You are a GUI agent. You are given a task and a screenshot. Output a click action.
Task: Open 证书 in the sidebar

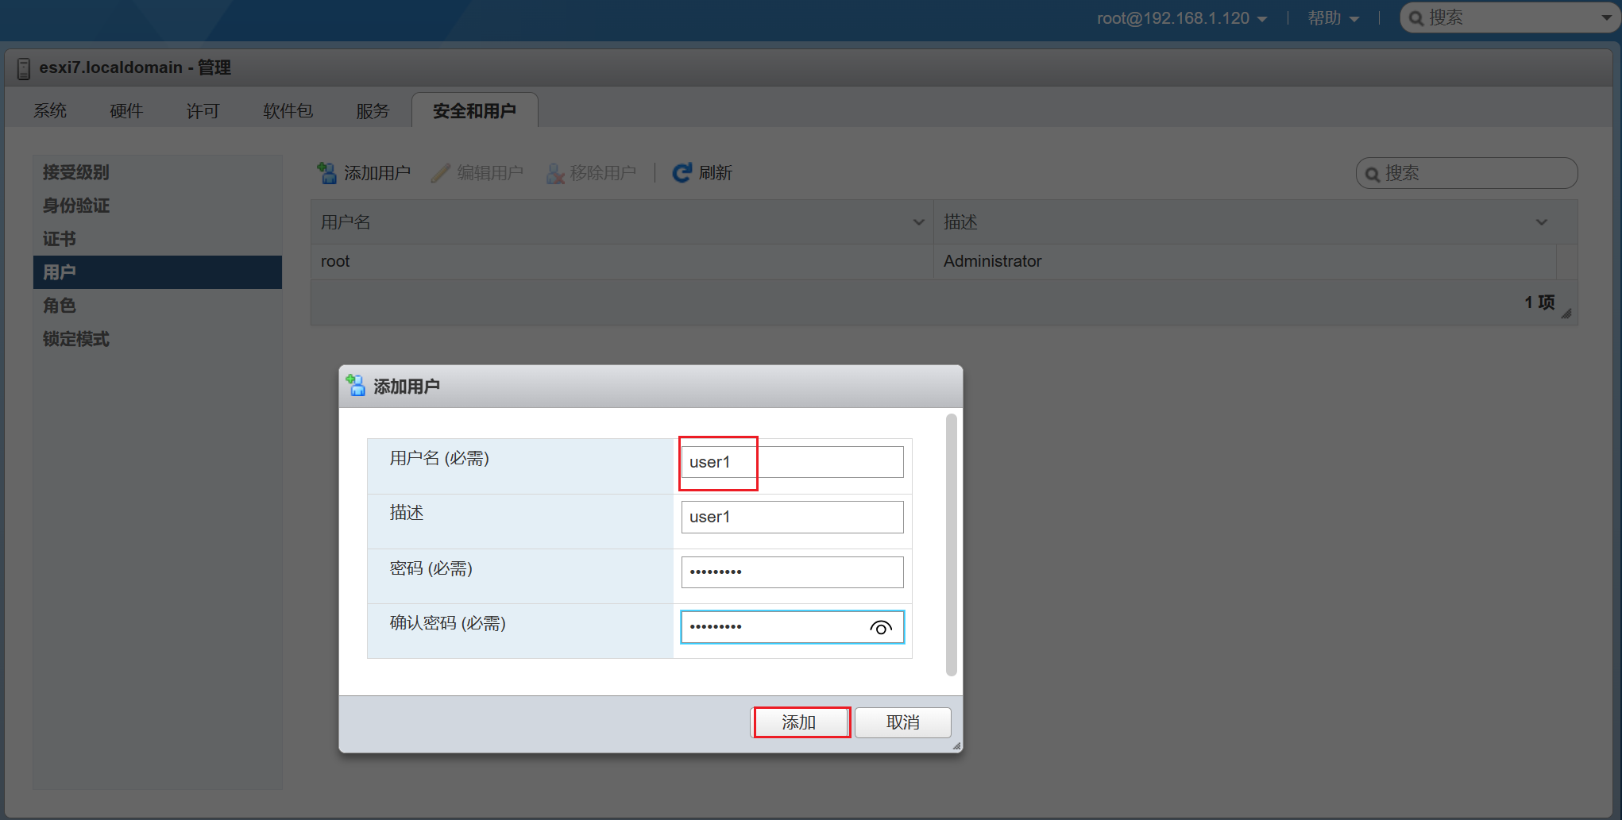click(157, 239)
